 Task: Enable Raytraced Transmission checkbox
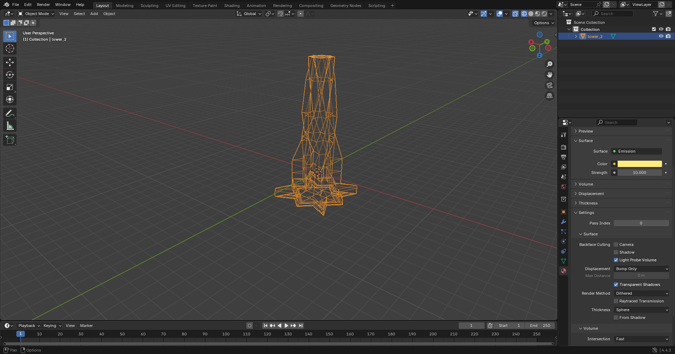coord(616,301)
